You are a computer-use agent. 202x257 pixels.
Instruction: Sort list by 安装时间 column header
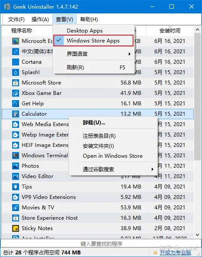[x=170, y=31]
